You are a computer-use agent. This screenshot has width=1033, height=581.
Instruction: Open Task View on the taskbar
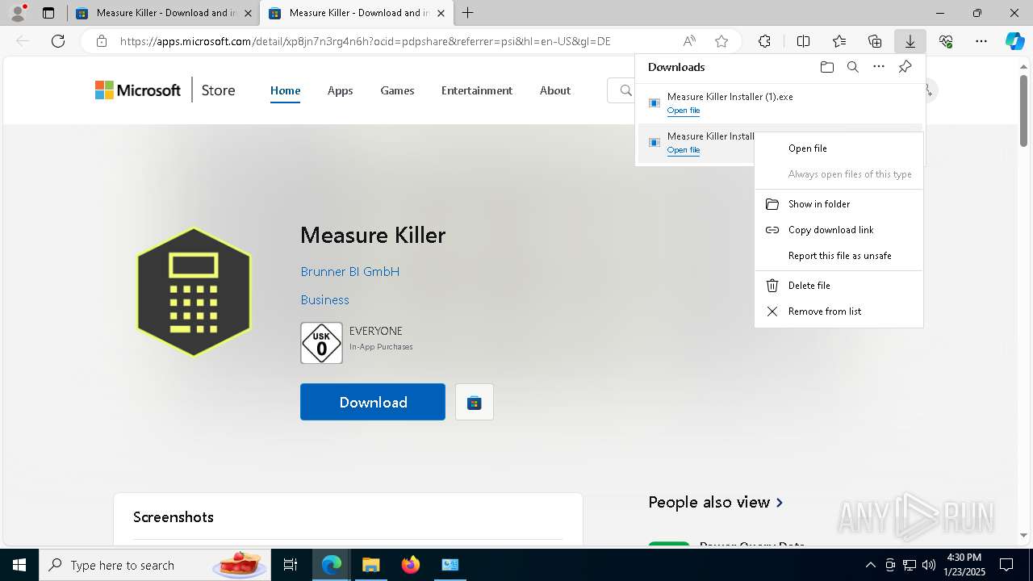(291, 565)
